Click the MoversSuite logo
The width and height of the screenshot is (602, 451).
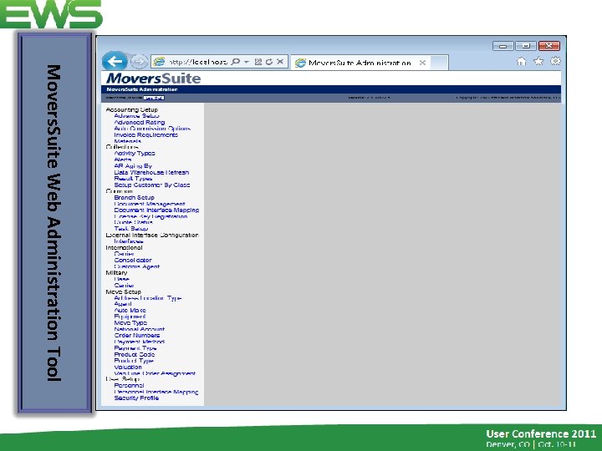[153, 79]
